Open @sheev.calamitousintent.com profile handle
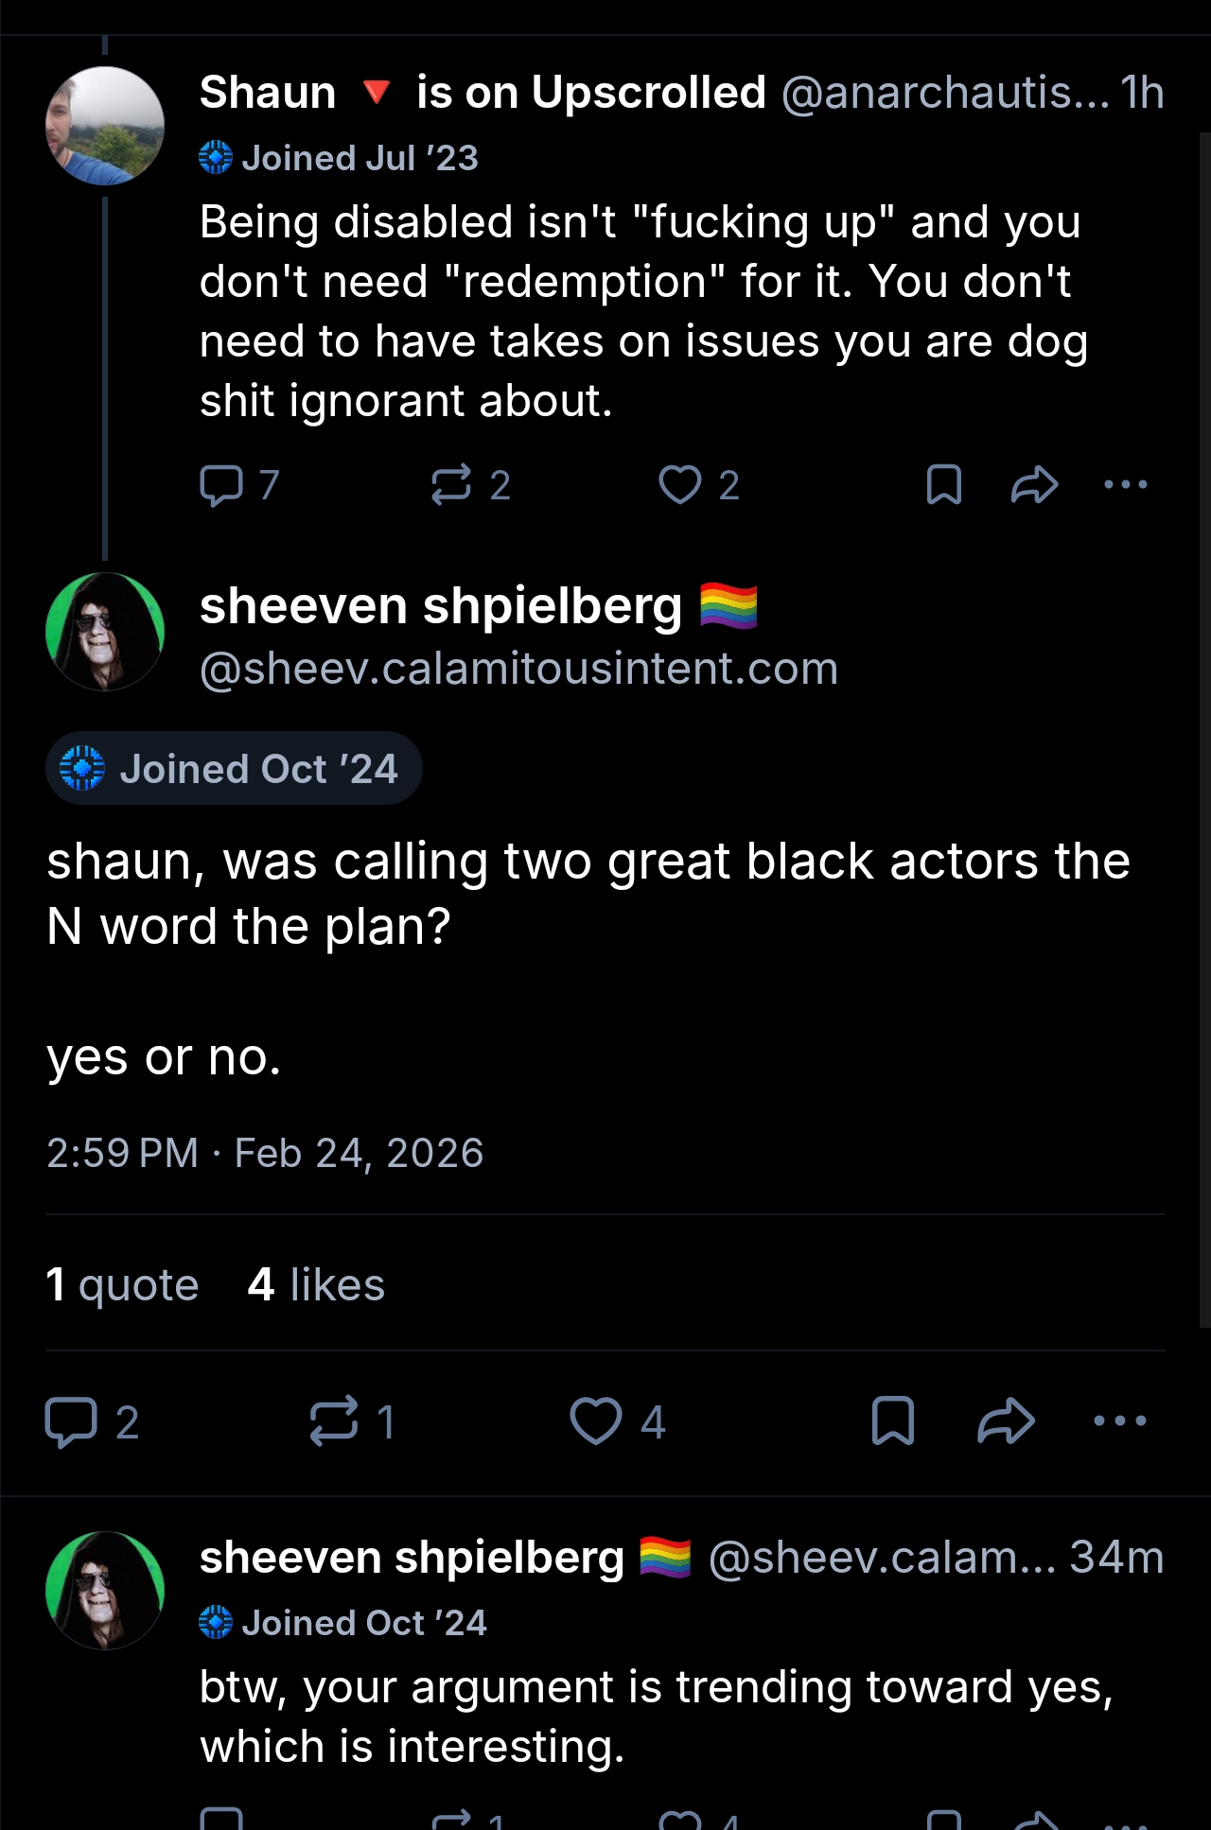Viewport: 1211px width, 1830px height. tap(518, 669)
